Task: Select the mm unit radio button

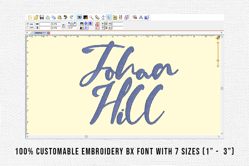Action: [28, 24]
